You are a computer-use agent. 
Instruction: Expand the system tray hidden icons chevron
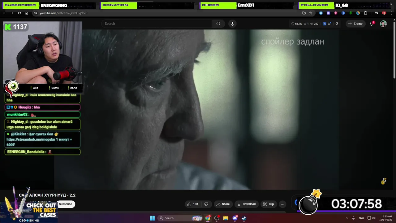[x=346, y=218]
